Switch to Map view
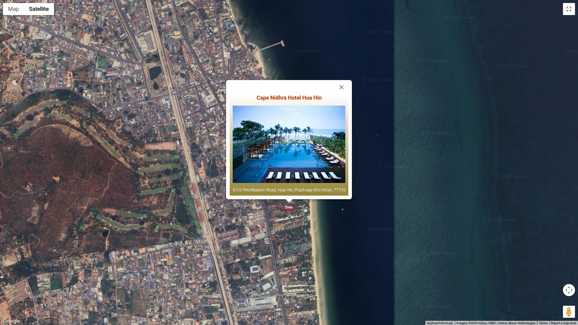The height and width of the screenshot is (325, 578). [14, 9]
